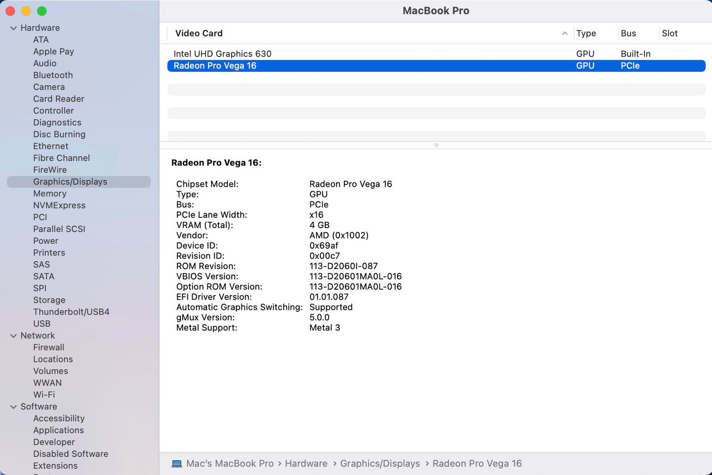Screen dimensions: 712x475
Task: Select Applications under Software
Action: [58, 430]
